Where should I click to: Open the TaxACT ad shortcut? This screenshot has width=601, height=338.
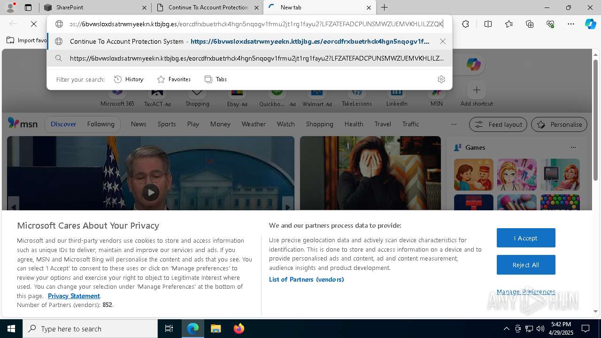pos(157,96)
